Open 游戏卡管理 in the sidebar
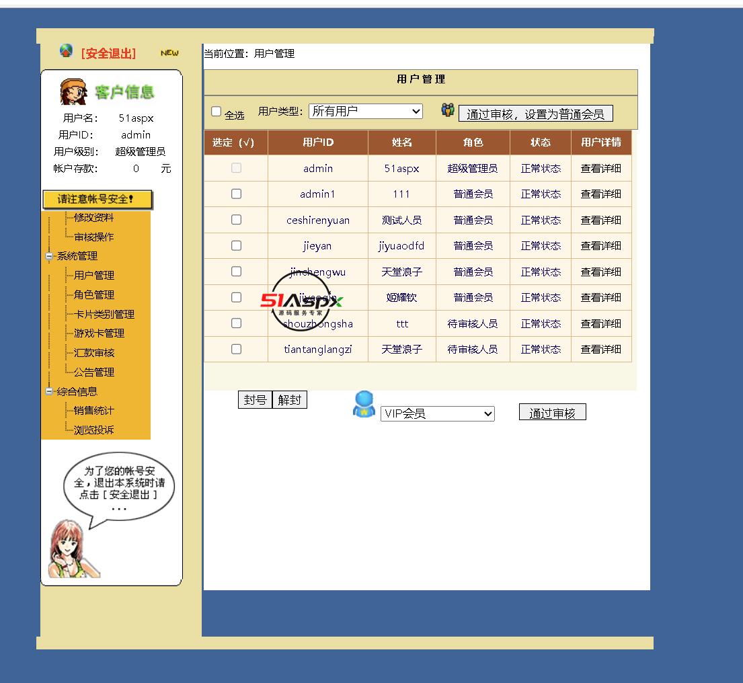This screenshot has width=743, height=683. pyautogui.click(x=99, y=333)
